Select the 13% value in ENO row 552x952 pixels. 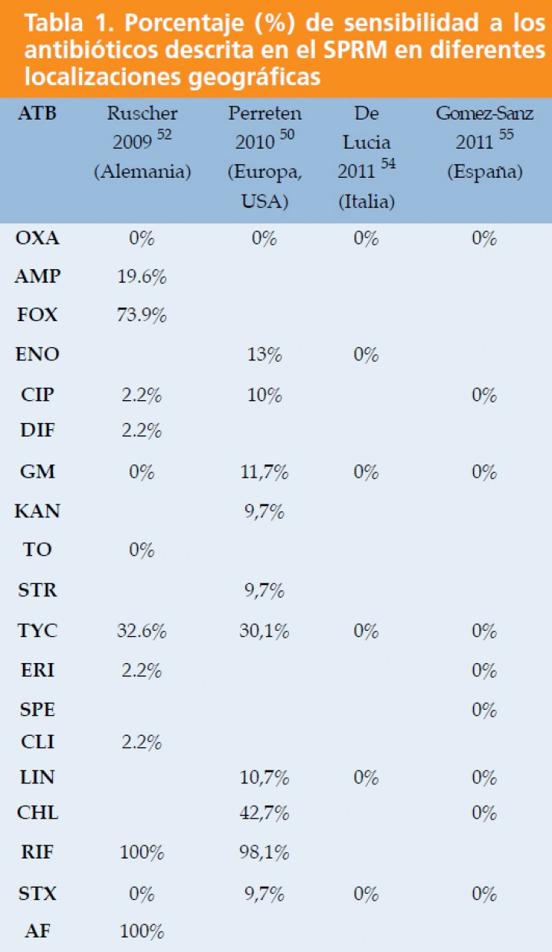(264, 355)
